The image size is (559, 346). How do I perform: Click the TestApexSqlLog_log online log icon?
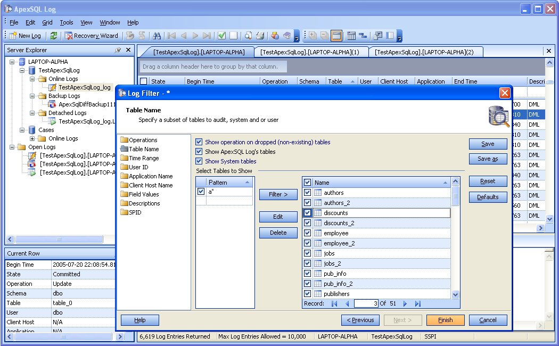coord(52,87)
